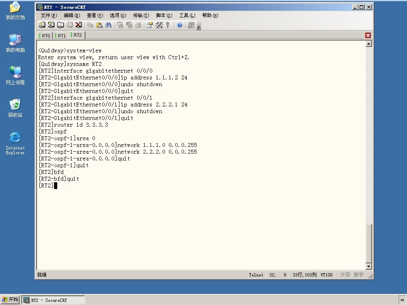Click the Connect toolbar icon

click(x=42, y=25)
